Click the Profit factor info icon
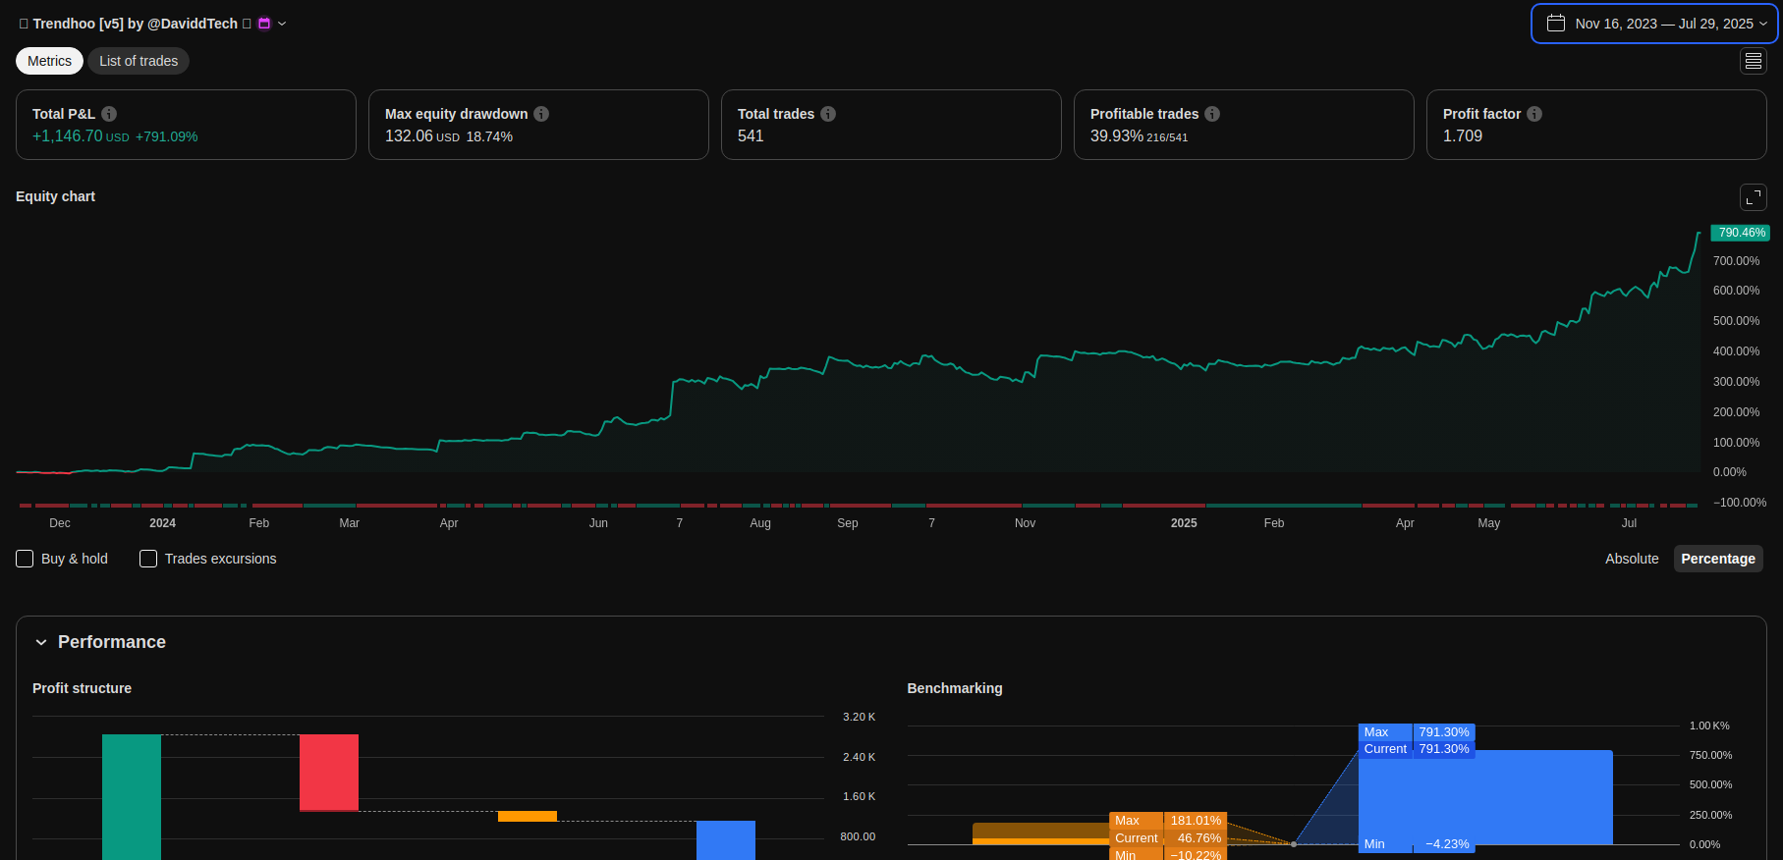The height and width of the screenshot is (860, 1783). [x=1534, y=114]
